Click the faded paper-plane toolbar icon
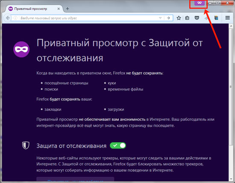Screen dimensions: 235x183 click(206, 18)
